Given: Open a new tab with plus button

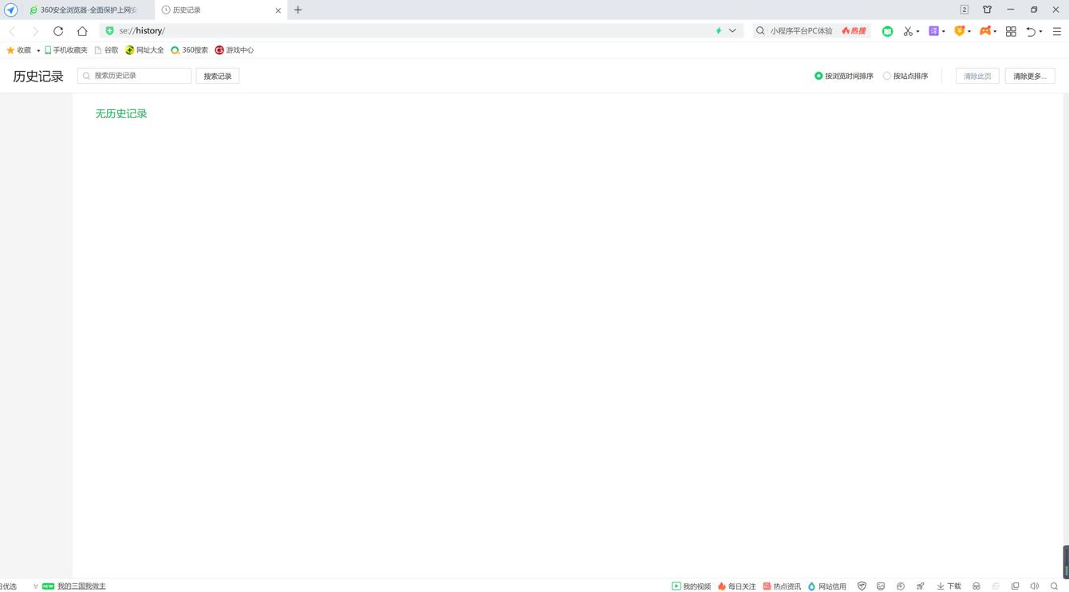Looking at the screenshot, I should [x=298, y=10].
